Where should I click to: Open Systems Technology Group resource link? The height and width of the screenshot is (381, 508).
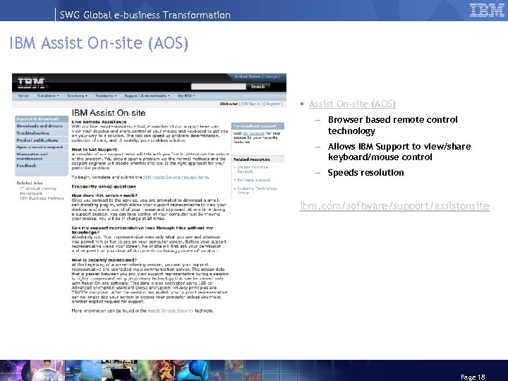[258, 190]
